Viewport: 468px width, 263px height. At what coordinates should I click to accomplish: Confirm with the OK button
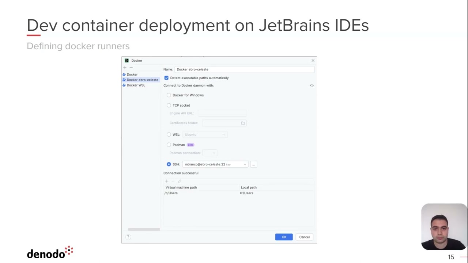tap(284, 237)
